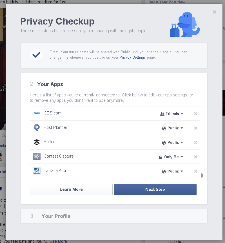Click the TabSite App icon
Screen dimensions: 225x243
click(37, 171)
